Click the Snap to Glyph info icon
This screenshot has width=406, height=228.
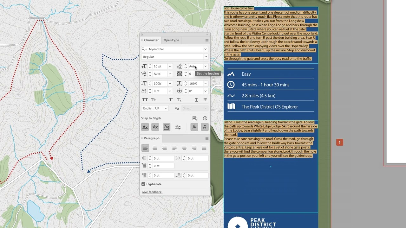click(x=205, y=118)
